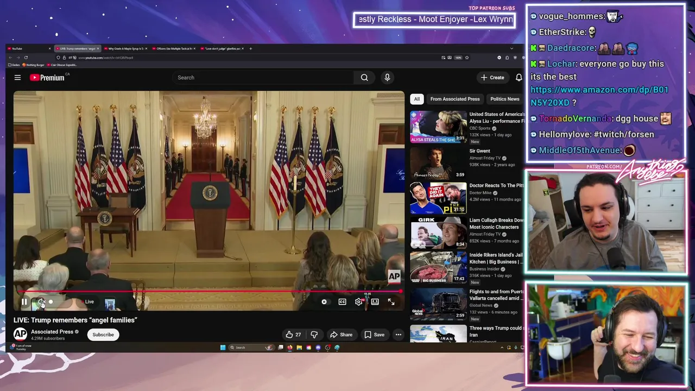Viewport: 695px width, 391px height.
Task: Enter fullscreen mode
Action: (x=391, y=302)
